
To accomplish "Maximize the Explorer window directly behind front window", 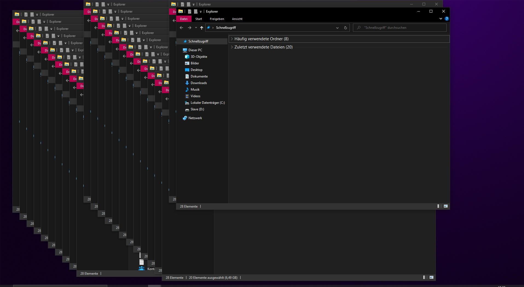I will coord(424,4).
